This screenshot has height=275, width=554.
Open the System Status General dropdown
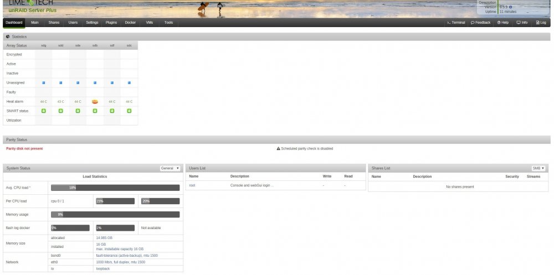pyautogui.click(x=170, y=168)
